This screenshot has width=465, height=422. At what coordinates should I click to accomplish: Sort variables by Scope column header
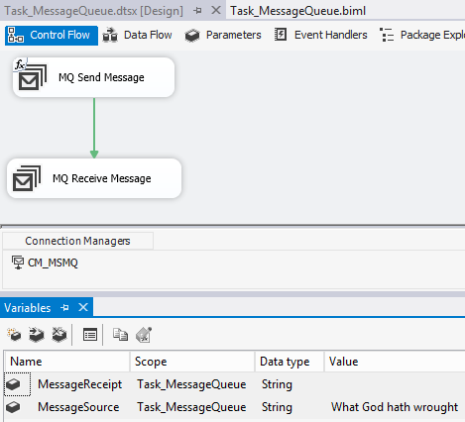(192, 362)
